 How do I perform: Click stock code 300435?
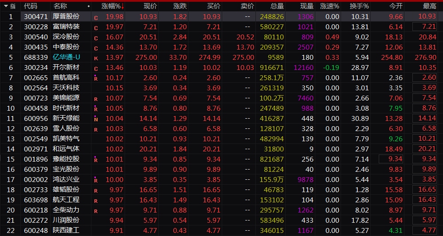pos(36,47)
